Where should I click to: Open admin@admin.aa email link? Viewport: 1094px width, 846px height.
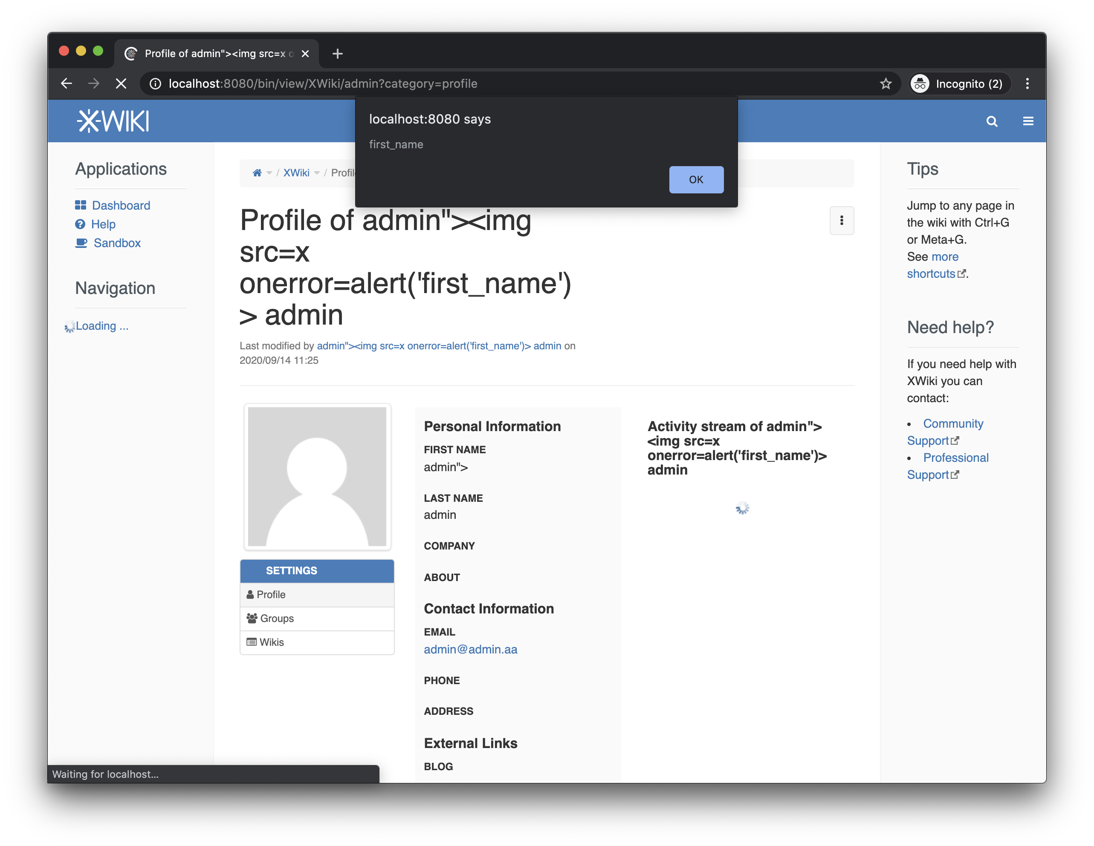click(x=470, y=649)
